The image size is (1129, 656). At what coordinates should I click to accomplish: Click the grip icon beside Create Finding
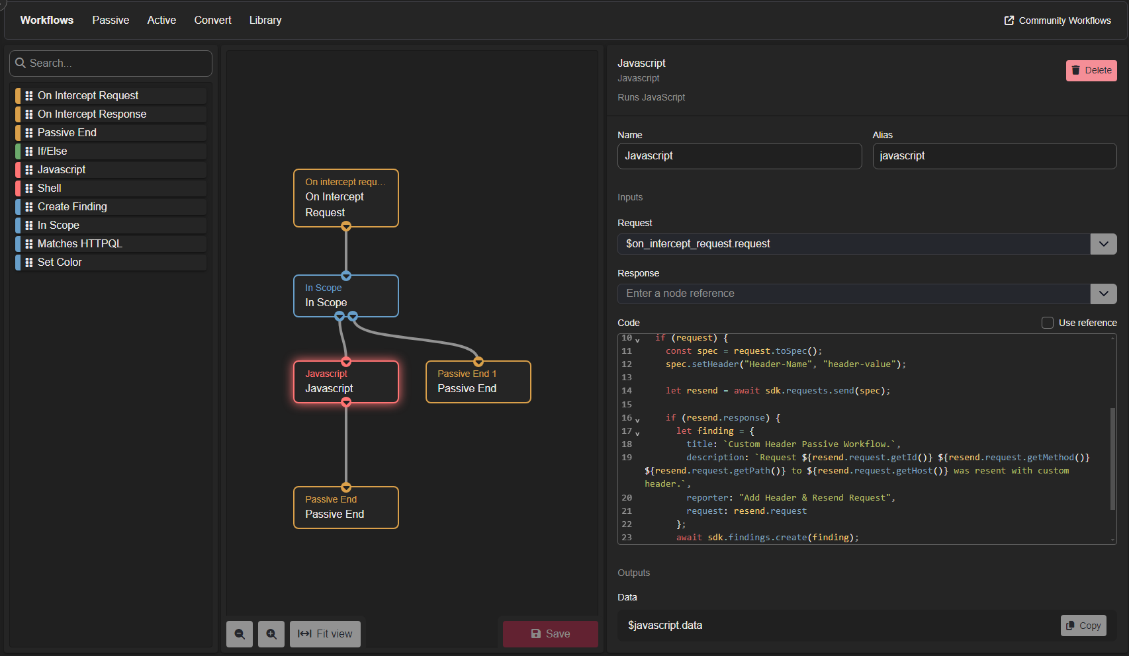[x=29, y=207]
